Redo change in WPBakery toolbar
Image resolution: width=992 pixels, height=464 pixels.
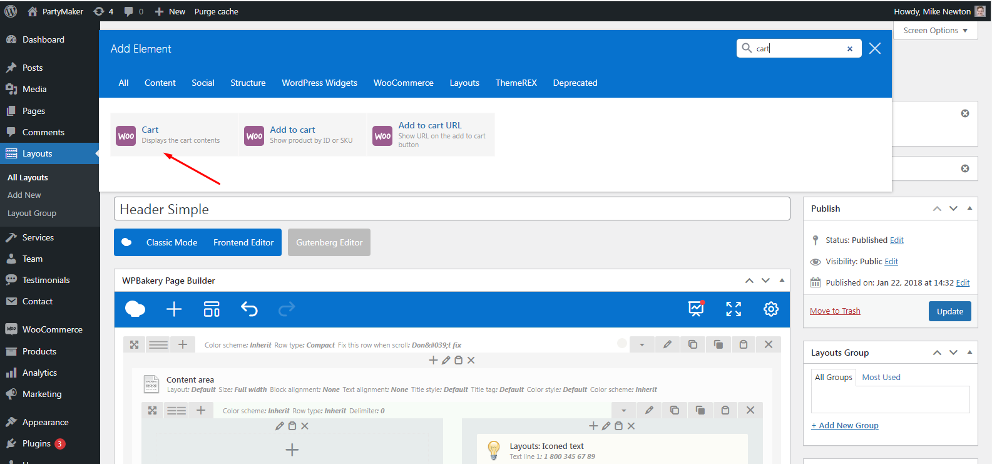287,309
